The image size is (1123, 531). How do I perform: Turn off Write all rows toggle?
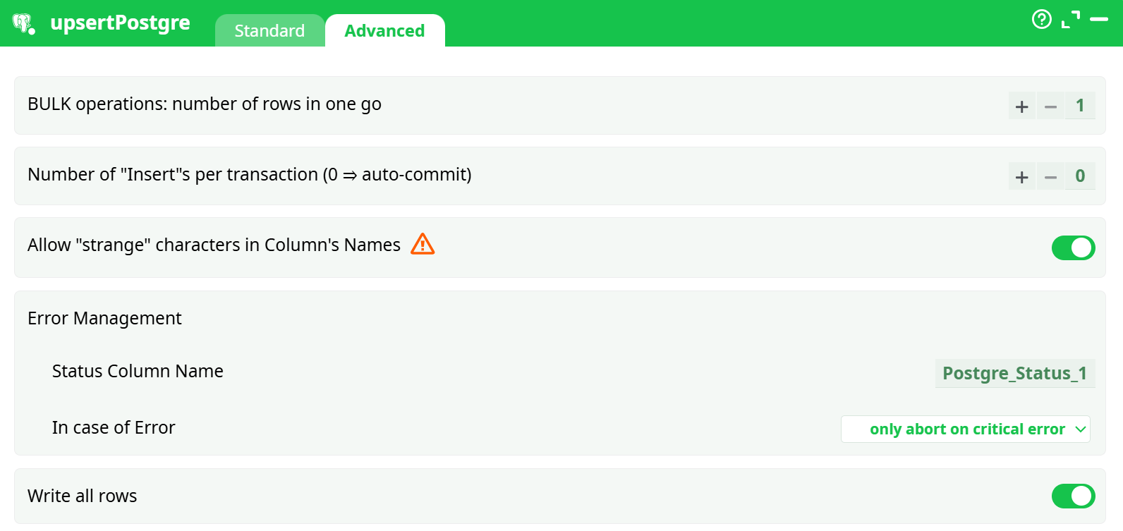pyautogui.click(x=1073, y=496)
